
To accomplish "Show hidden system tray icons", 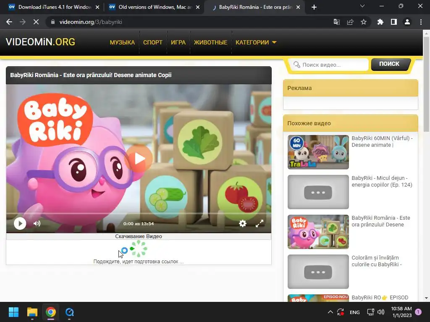I will point(330,312).
